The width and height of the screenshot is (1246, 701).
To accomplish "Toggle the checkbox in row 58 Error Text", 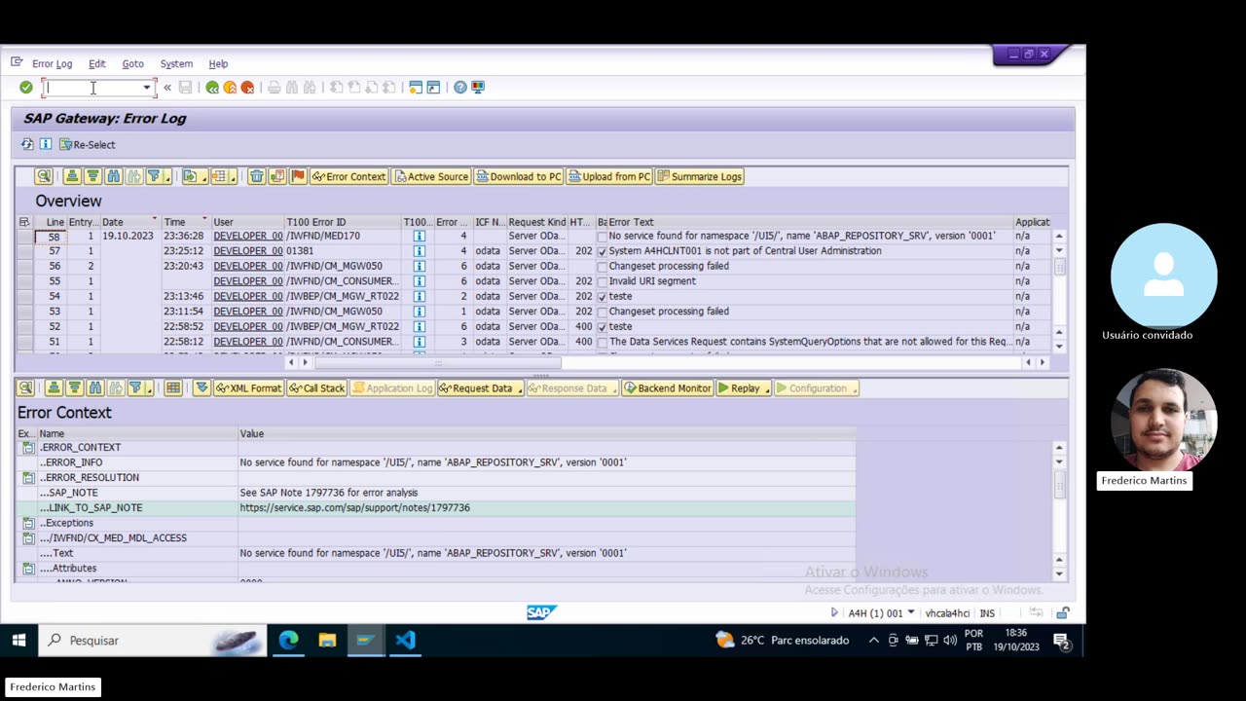I will pos(603,237).
